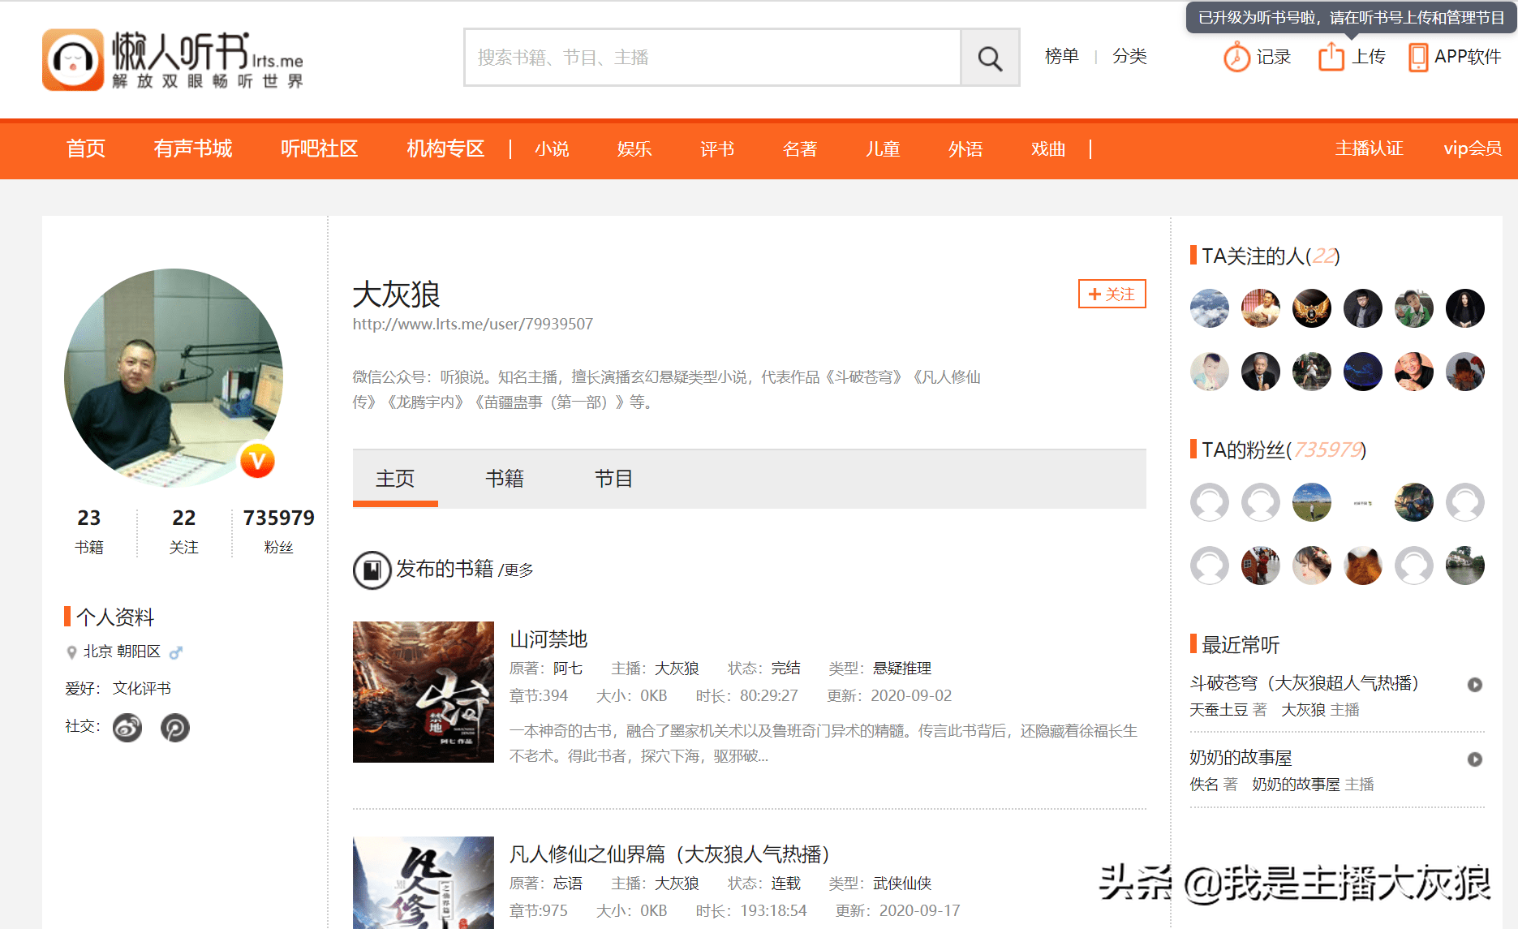Click the orange V verified badge
The height and width of the screenshot is (929, 1518).
click(257, 461)
